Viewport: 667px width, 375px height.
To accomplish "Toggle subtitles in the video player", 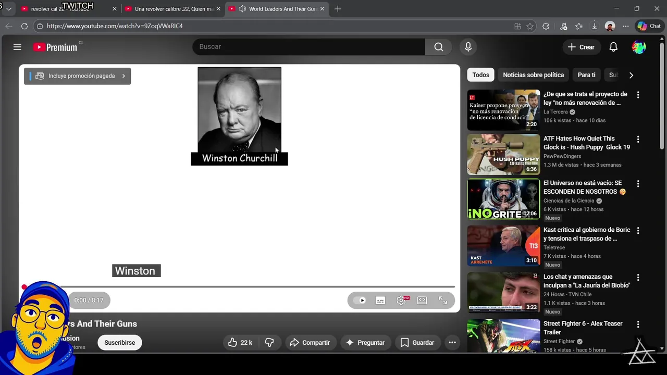I will tap(380, 301).
